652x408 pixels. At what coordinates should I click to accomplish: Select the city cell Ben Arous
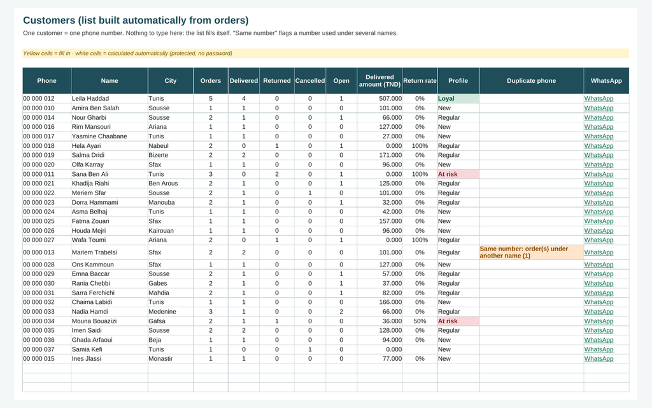171,183
